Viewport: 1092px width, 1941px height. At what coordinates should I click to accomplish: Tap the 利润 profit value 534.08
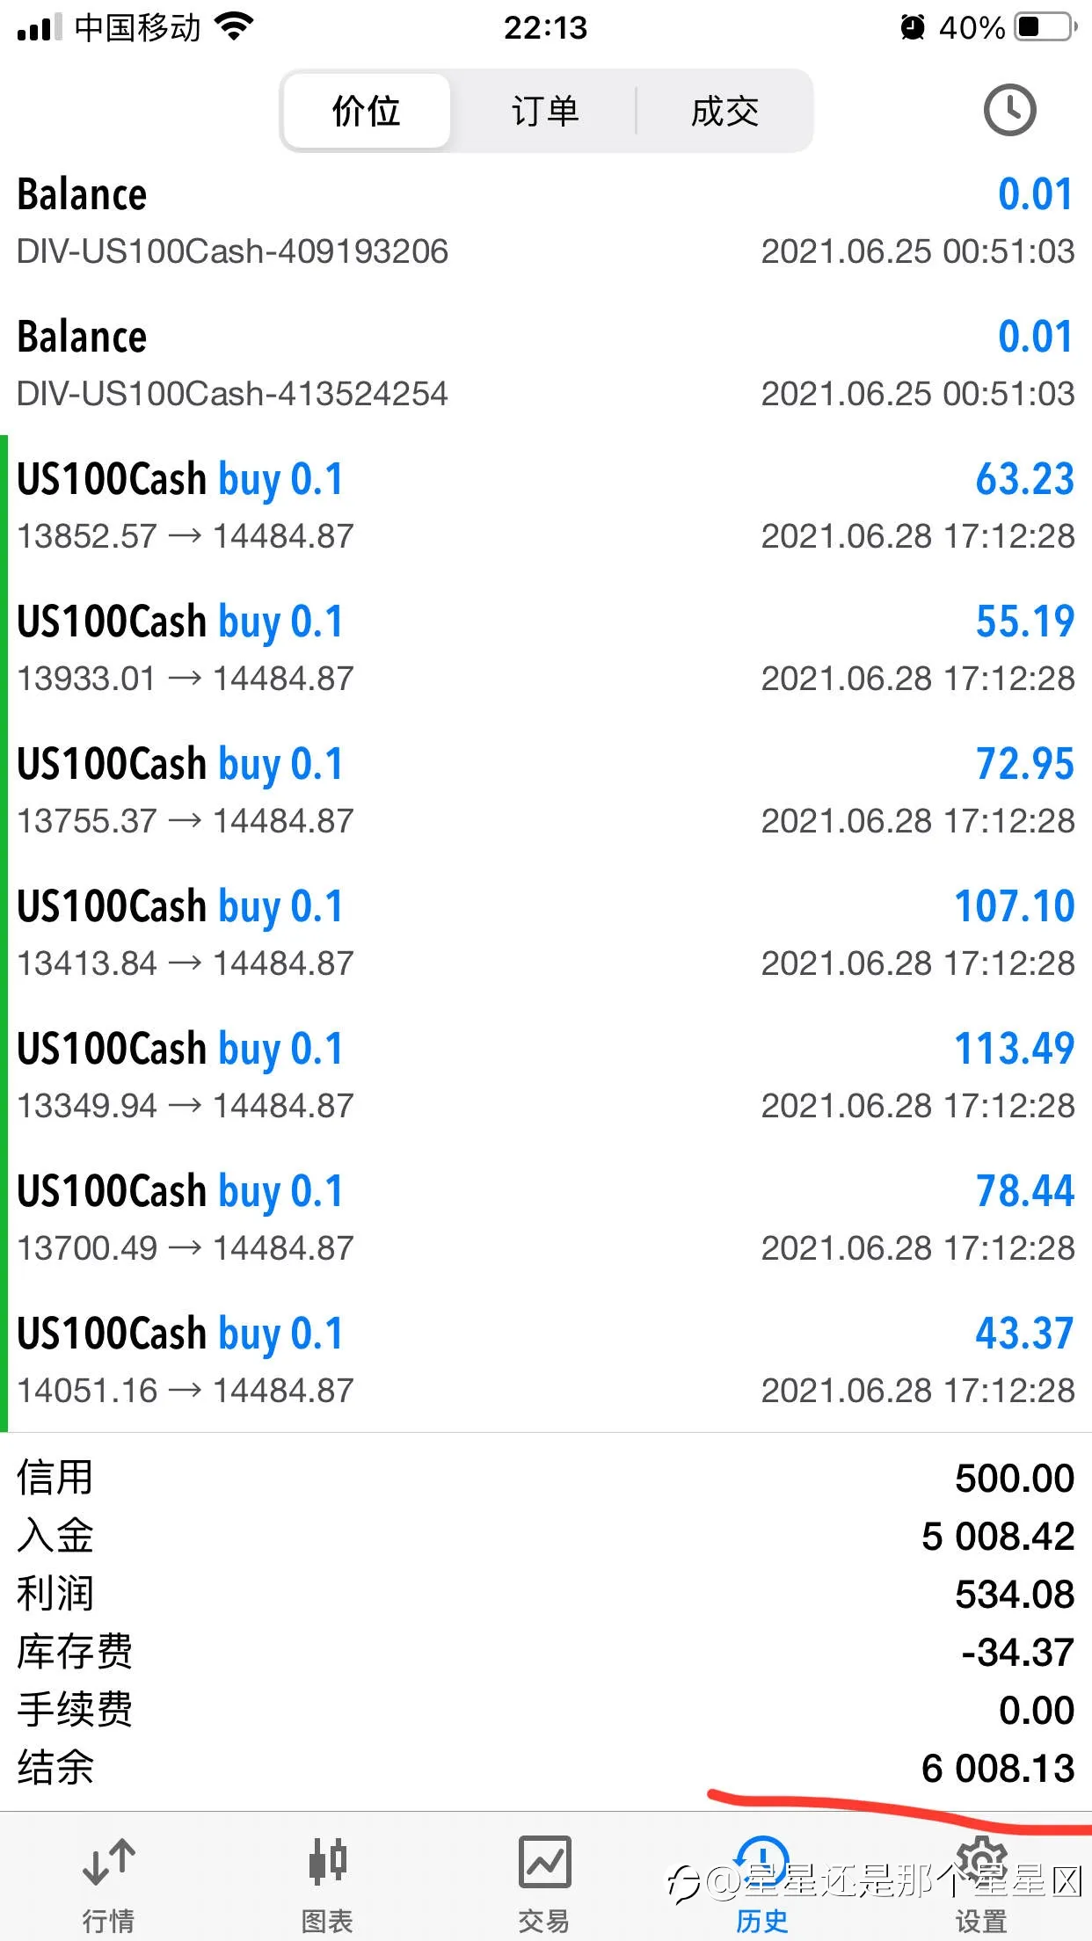tap(1015, 1594)
